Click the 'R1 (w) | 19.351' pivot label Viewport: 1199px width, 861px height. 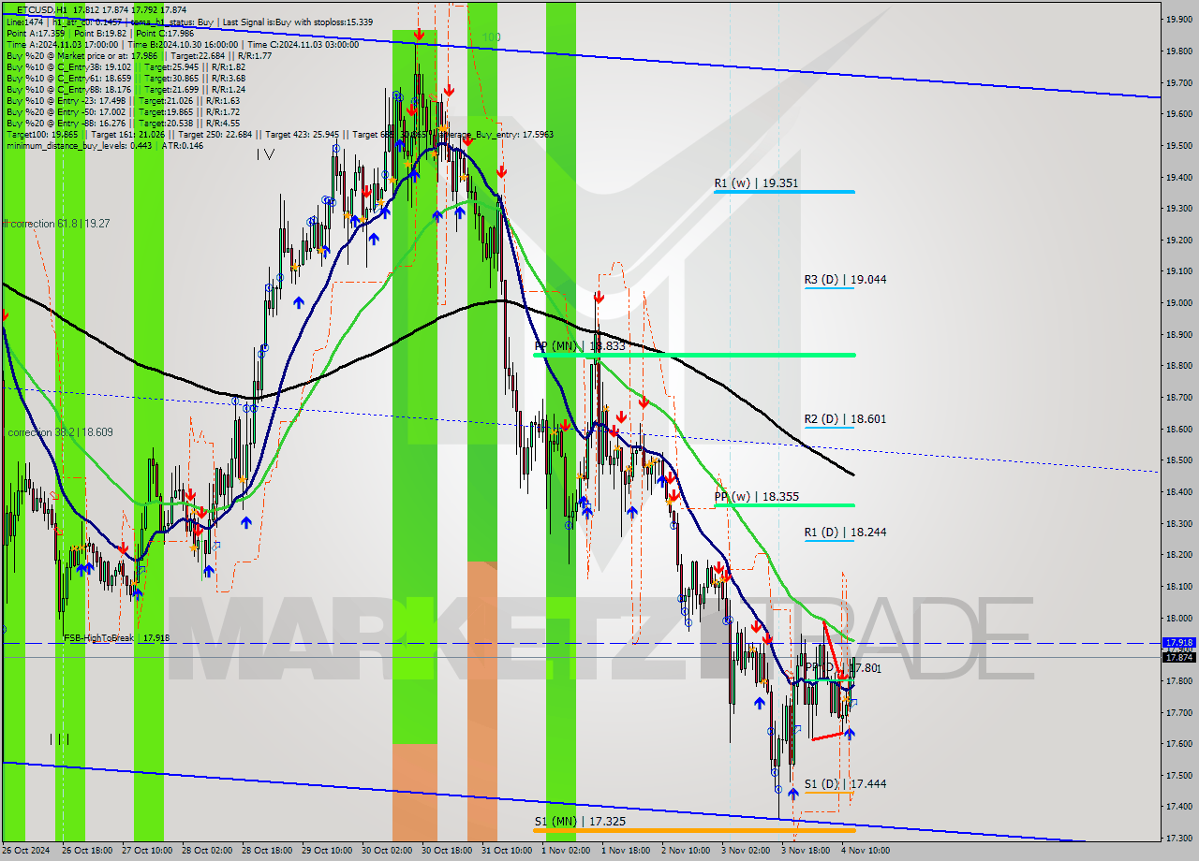point(756,183)
